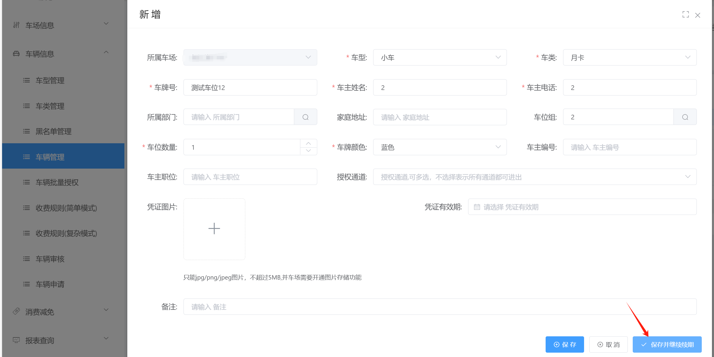Click the 备注 input field

pyautogui.click(x=440, y=307)
